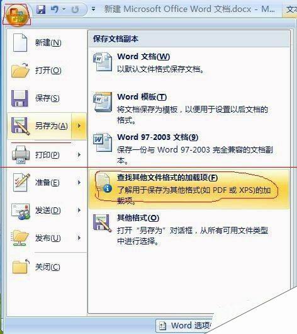Click the blank page icon for 新建(N)
Image resolution: width=297 pixels, height=334 pixels.
(x=20, y=42)
